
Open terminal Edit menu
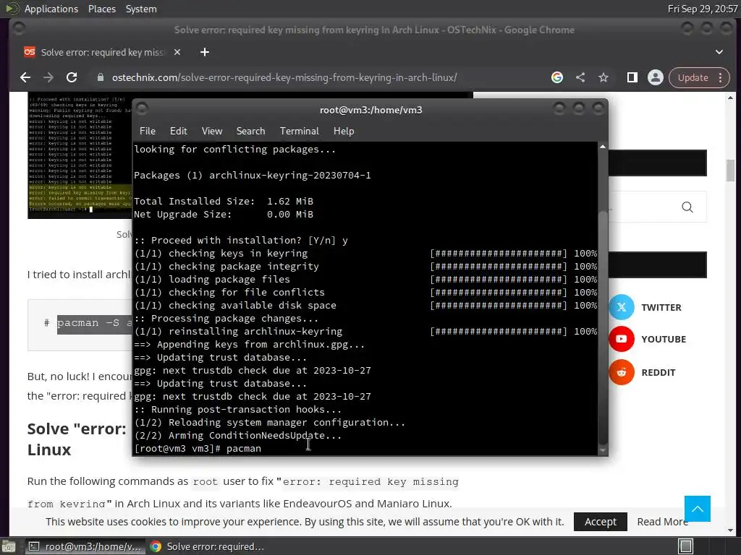click(x=179, y=132)
